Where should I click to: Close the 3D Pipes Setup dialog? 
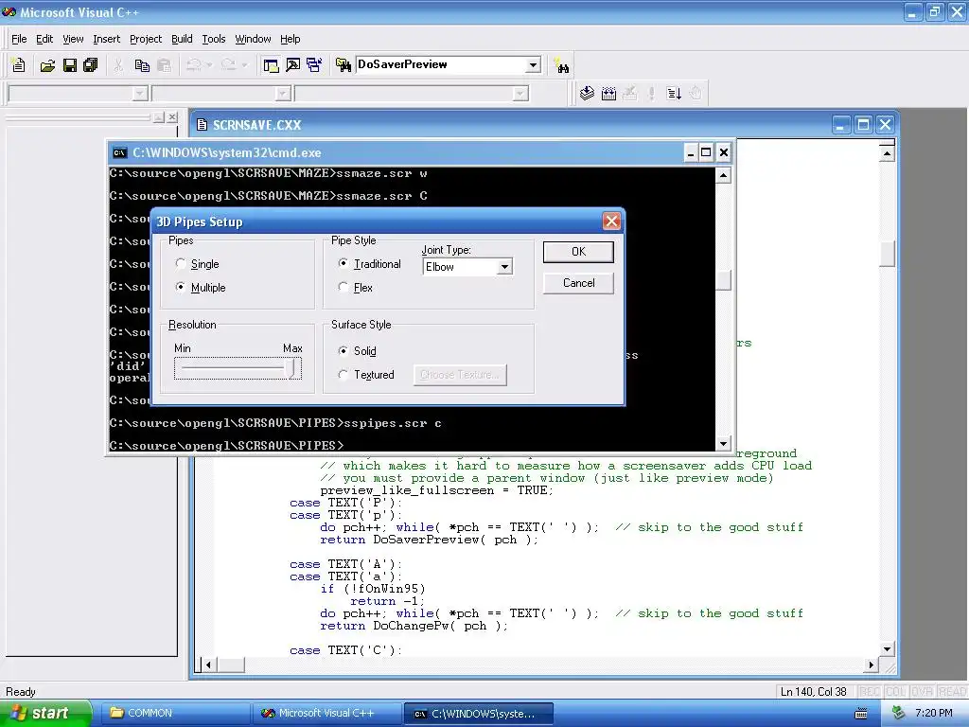click(611, 222)
